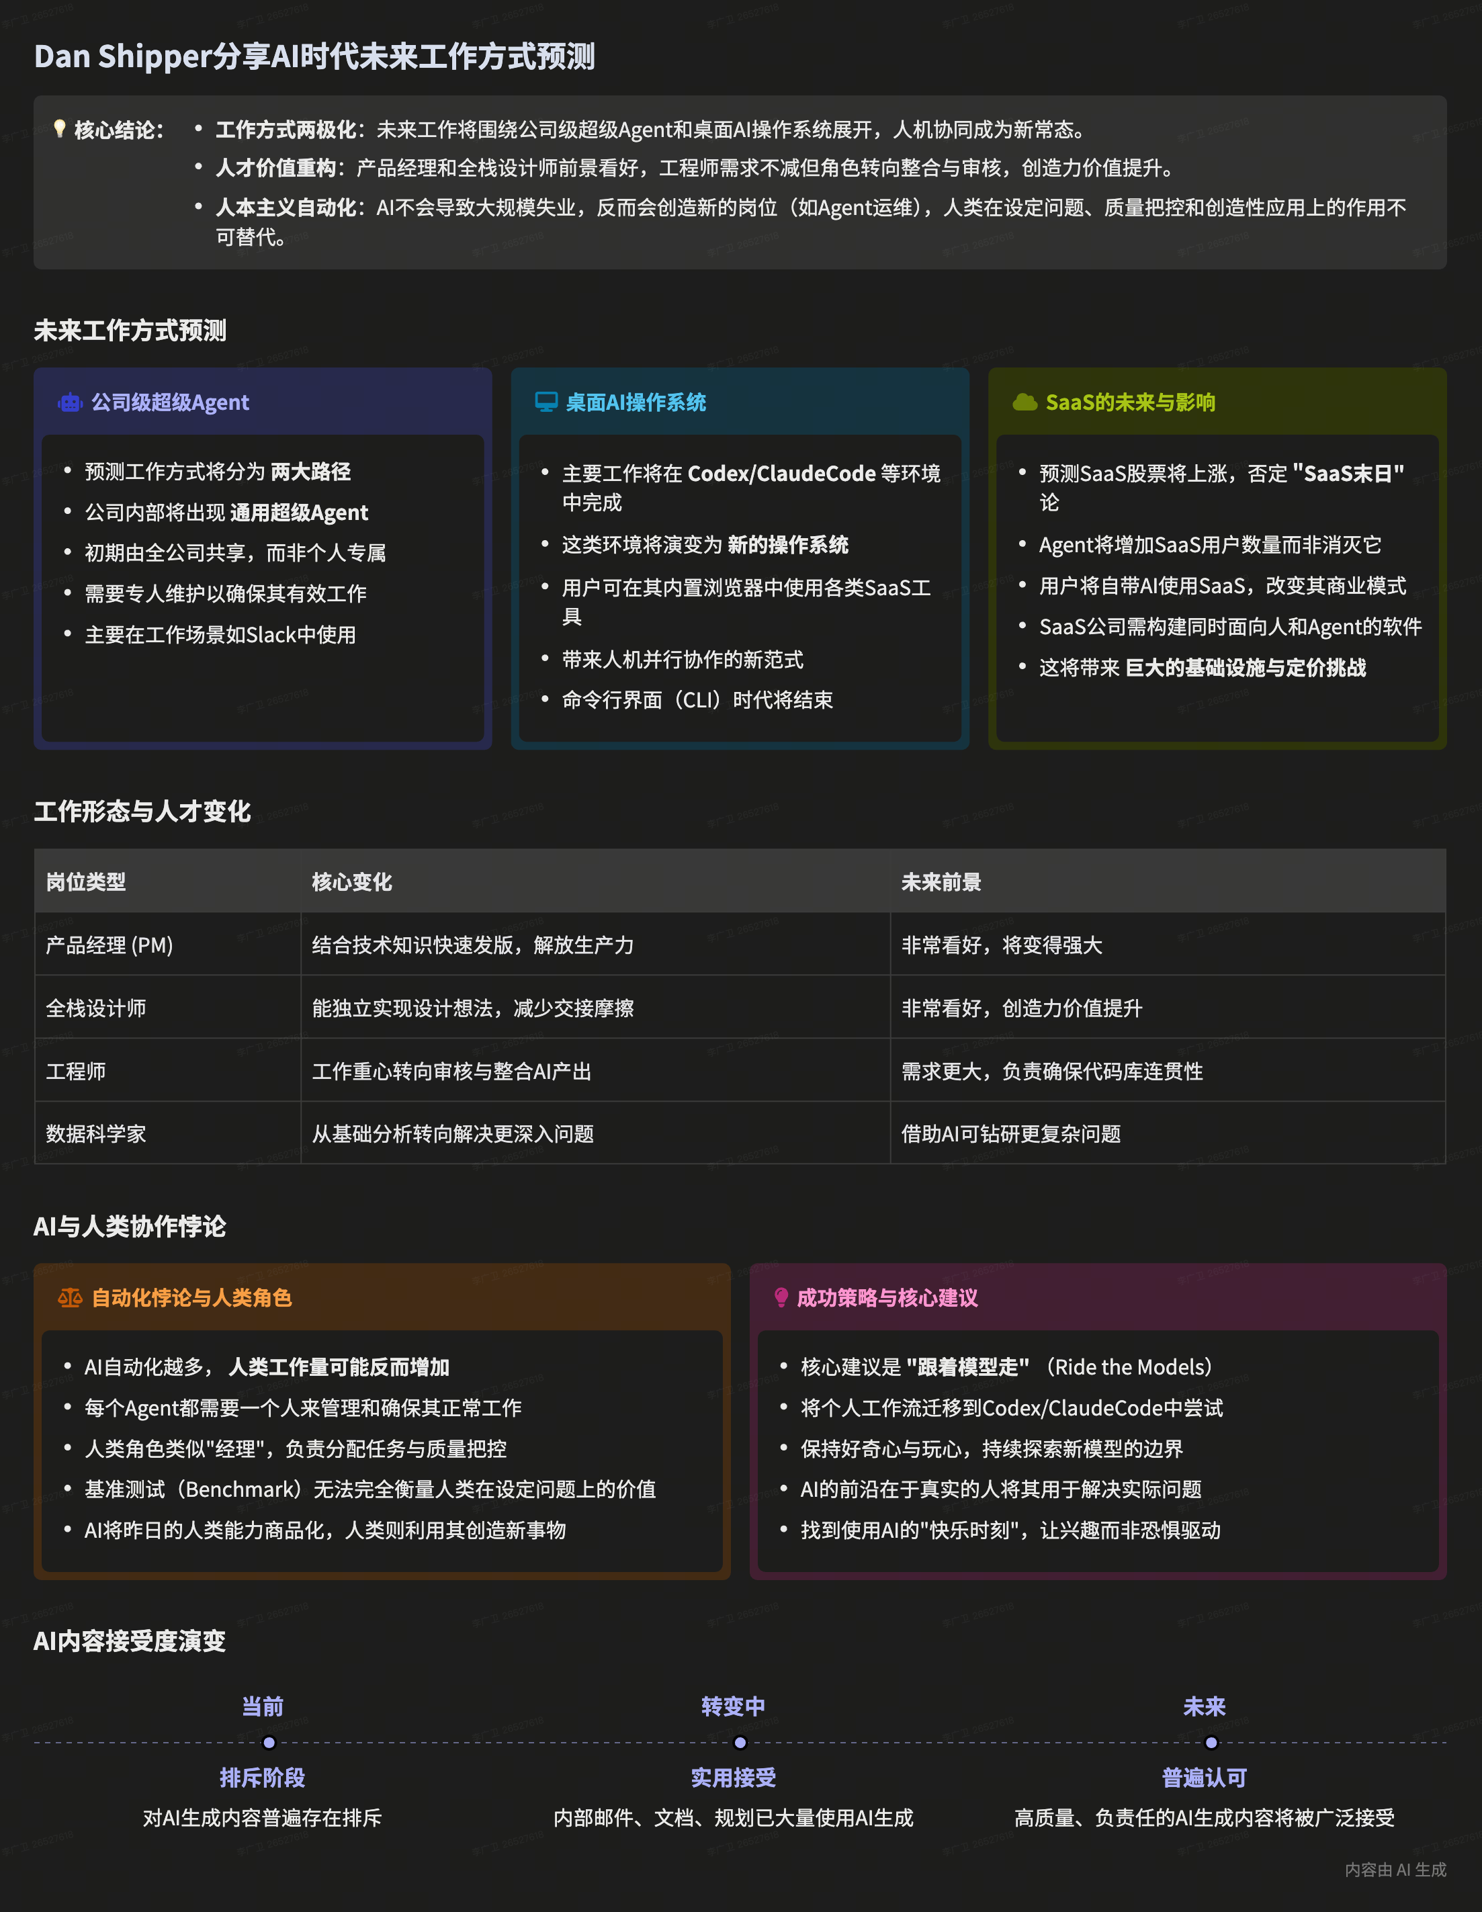Click the bullet "需要专人维护以确保其有效工作"
This screenshot has width=1482, height=1912.
[226, 594]
